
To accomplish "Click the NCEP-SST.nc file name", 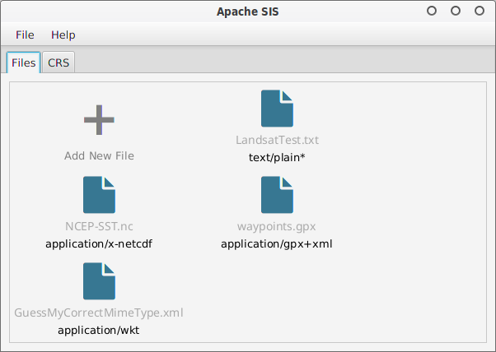I will 99,226.
